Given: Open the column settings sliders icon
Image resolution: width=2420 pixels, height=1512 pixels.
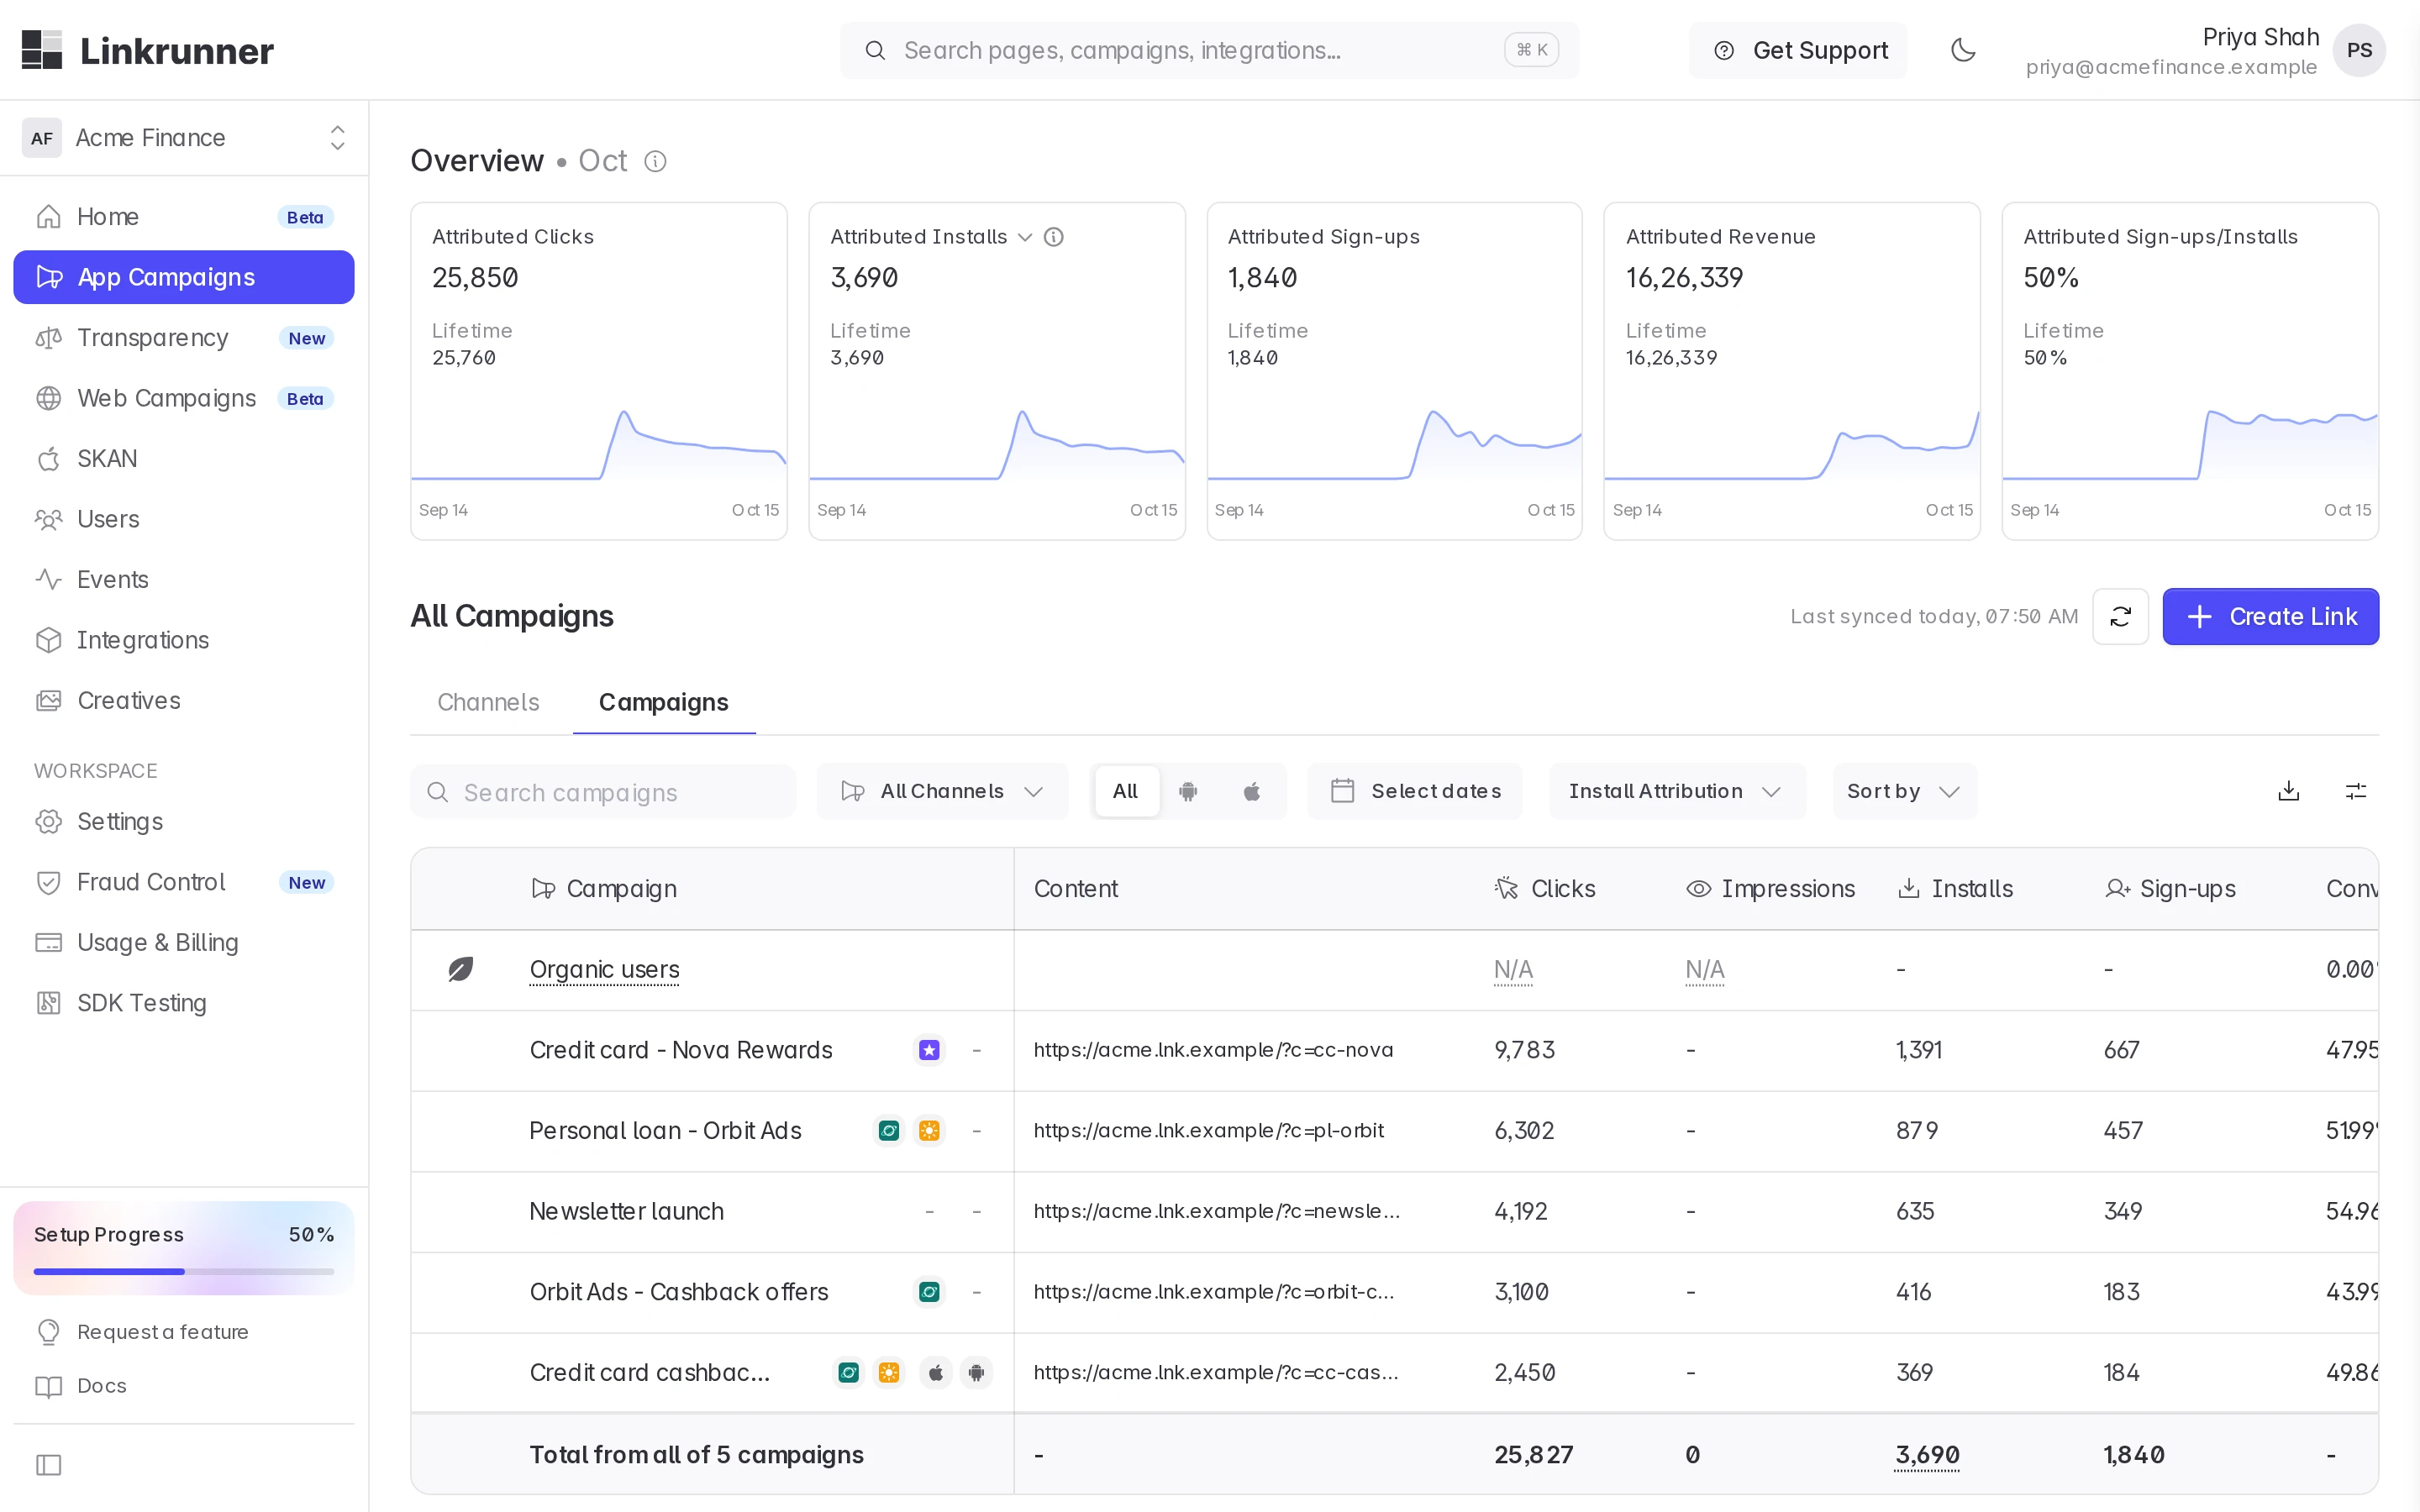Looking at the screenshot, I should pyautogui.click(x=2356, y=791).
